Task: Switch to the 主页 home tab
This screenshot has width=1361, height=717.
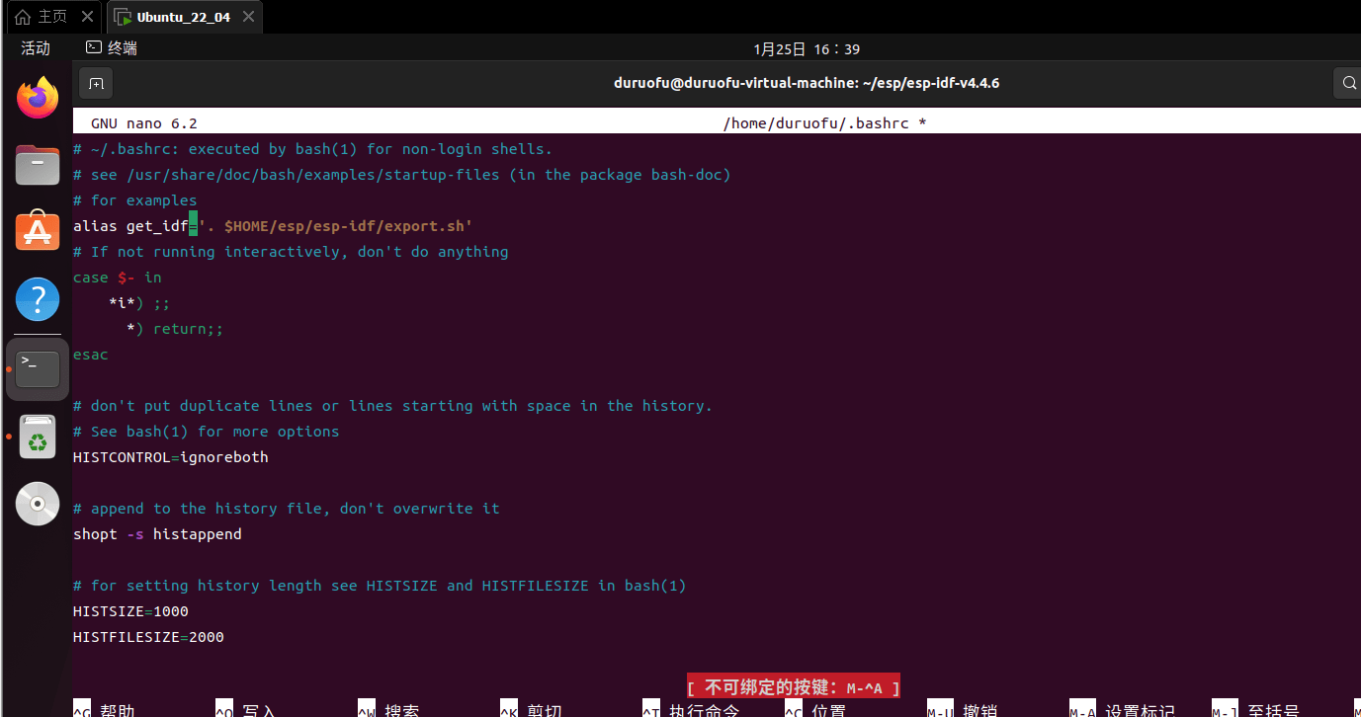Action: click(43, 17)
